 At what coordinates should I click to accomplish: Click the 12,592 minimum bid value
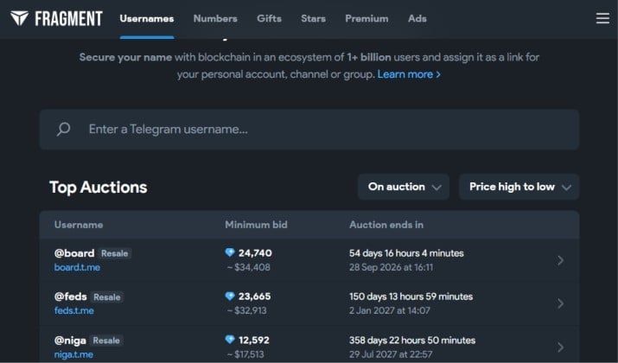254,341
